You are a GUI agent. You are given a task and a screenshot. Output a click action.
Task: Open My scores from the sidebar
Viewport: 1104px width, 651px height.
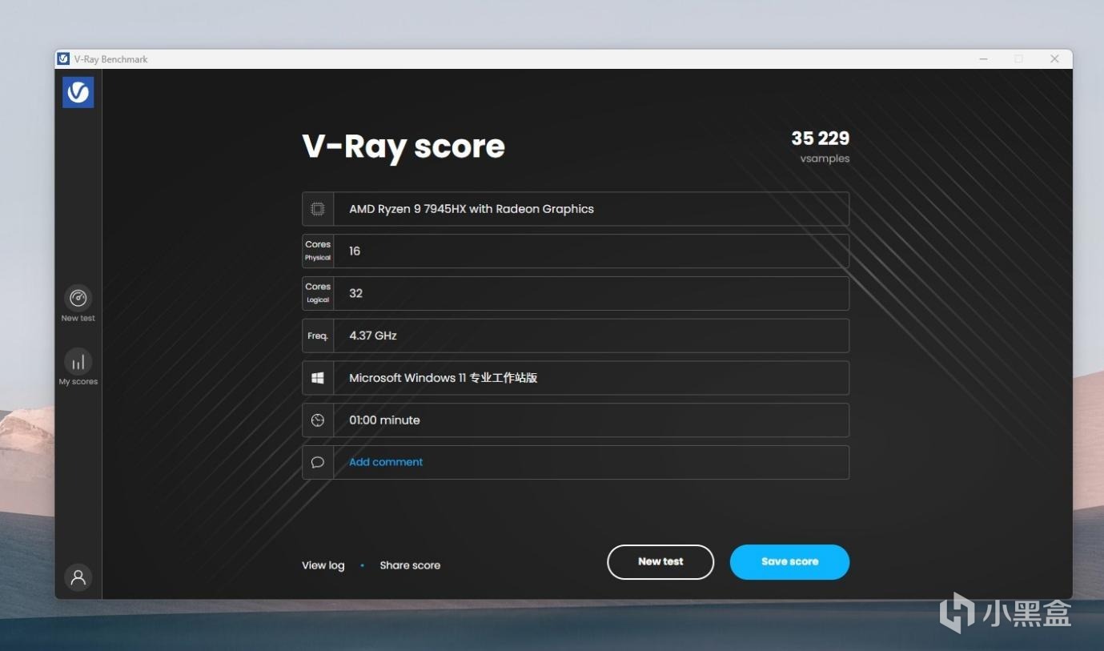click(x=78, y=368)
